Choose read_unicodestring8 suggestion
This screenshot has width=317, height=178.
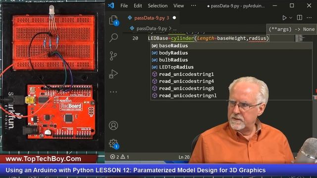pyautogui.click(x=231, y=88)
